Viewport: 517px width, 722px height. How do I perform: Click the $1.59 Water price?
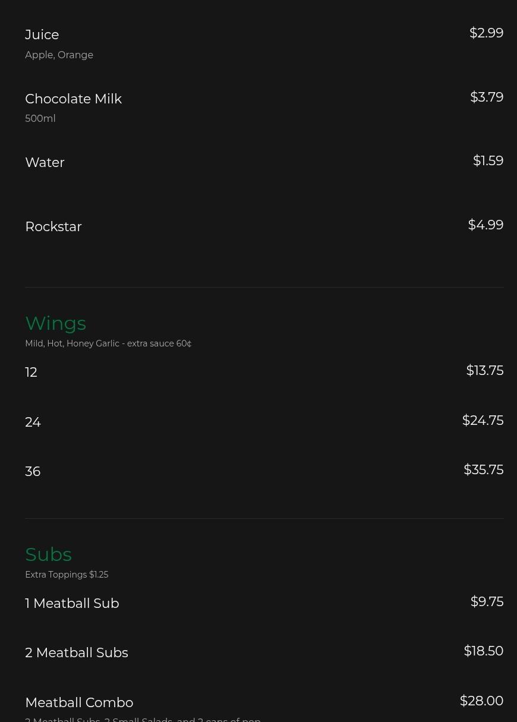(487, 161)
